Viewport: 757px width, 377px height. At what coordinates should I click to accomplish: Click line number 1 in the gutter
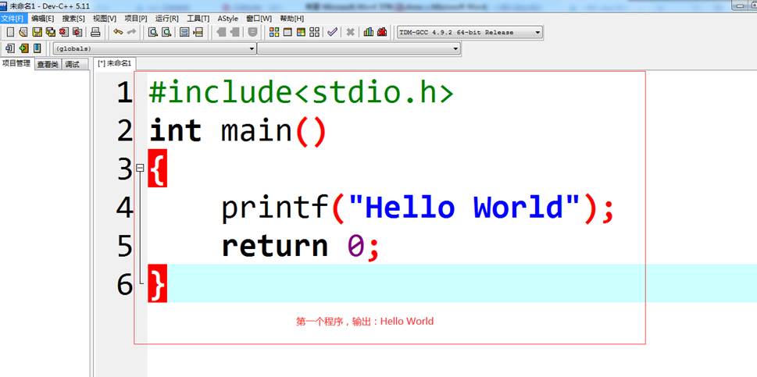[124, 93]
